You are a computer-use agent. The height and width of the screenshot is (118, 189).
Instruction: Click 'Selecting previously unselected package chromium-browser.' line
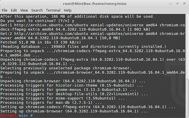[x=66, y=68]
